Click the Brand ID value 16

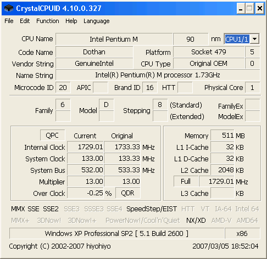click(149, 88)
